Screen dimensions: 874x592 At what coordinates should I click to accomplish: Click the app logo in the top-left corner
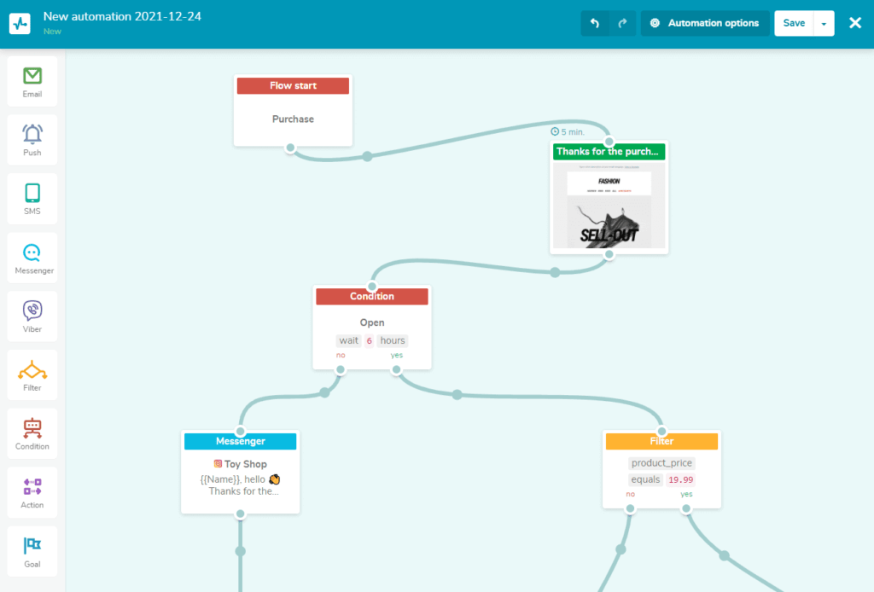pyautogui.click(x=20, y=23)
